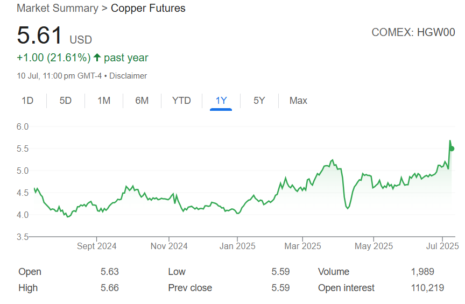Select the 5D time range tab

[x=65, y=101]
